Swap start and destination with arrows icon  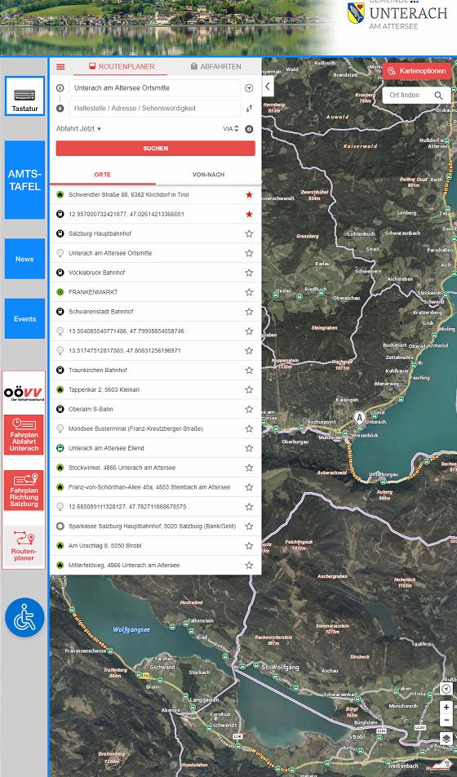pos(249,108)
